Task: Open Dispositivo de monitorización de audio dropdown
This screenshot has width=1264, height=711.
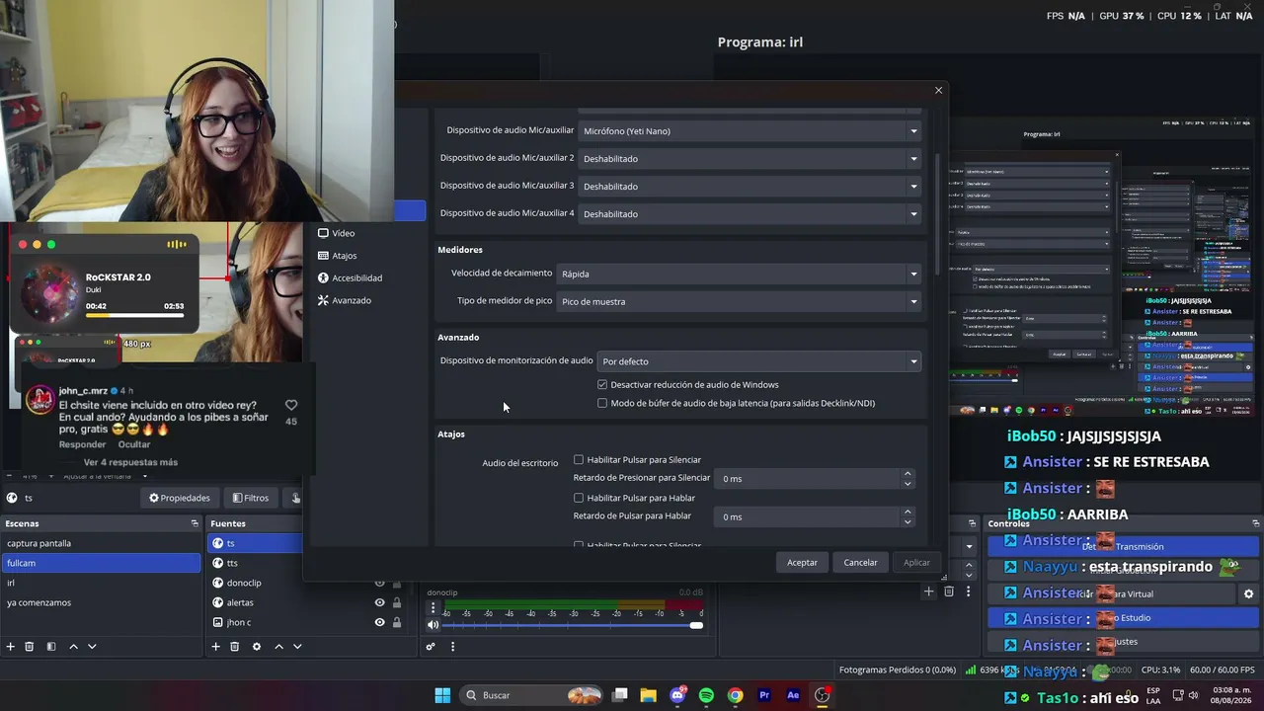Action: 759,361
